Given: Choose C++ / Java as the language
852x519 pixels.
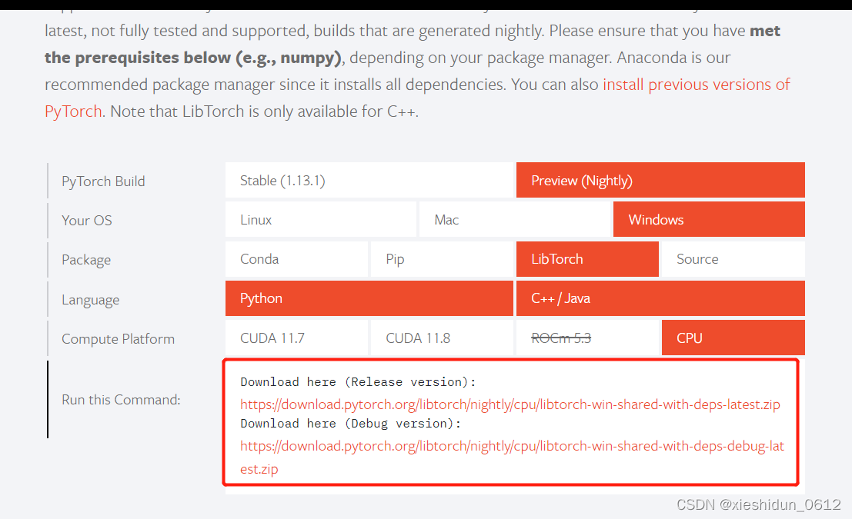Looking at the screenshot, I should point(660,298).
